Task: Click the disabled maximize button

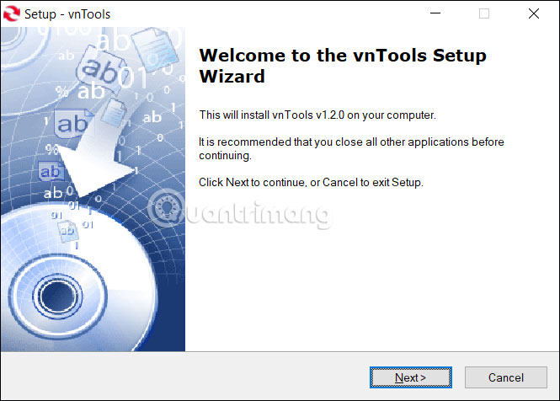Action: click(484, 14)
